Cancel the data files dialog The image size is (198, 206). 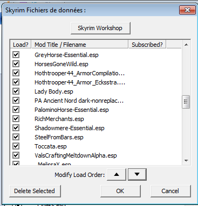point(170,191)
